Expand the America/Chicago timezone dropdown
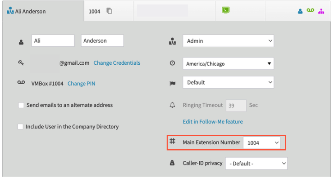Image resolution: width=334 pixels, height=178 pixels. [x=228, y=63]
